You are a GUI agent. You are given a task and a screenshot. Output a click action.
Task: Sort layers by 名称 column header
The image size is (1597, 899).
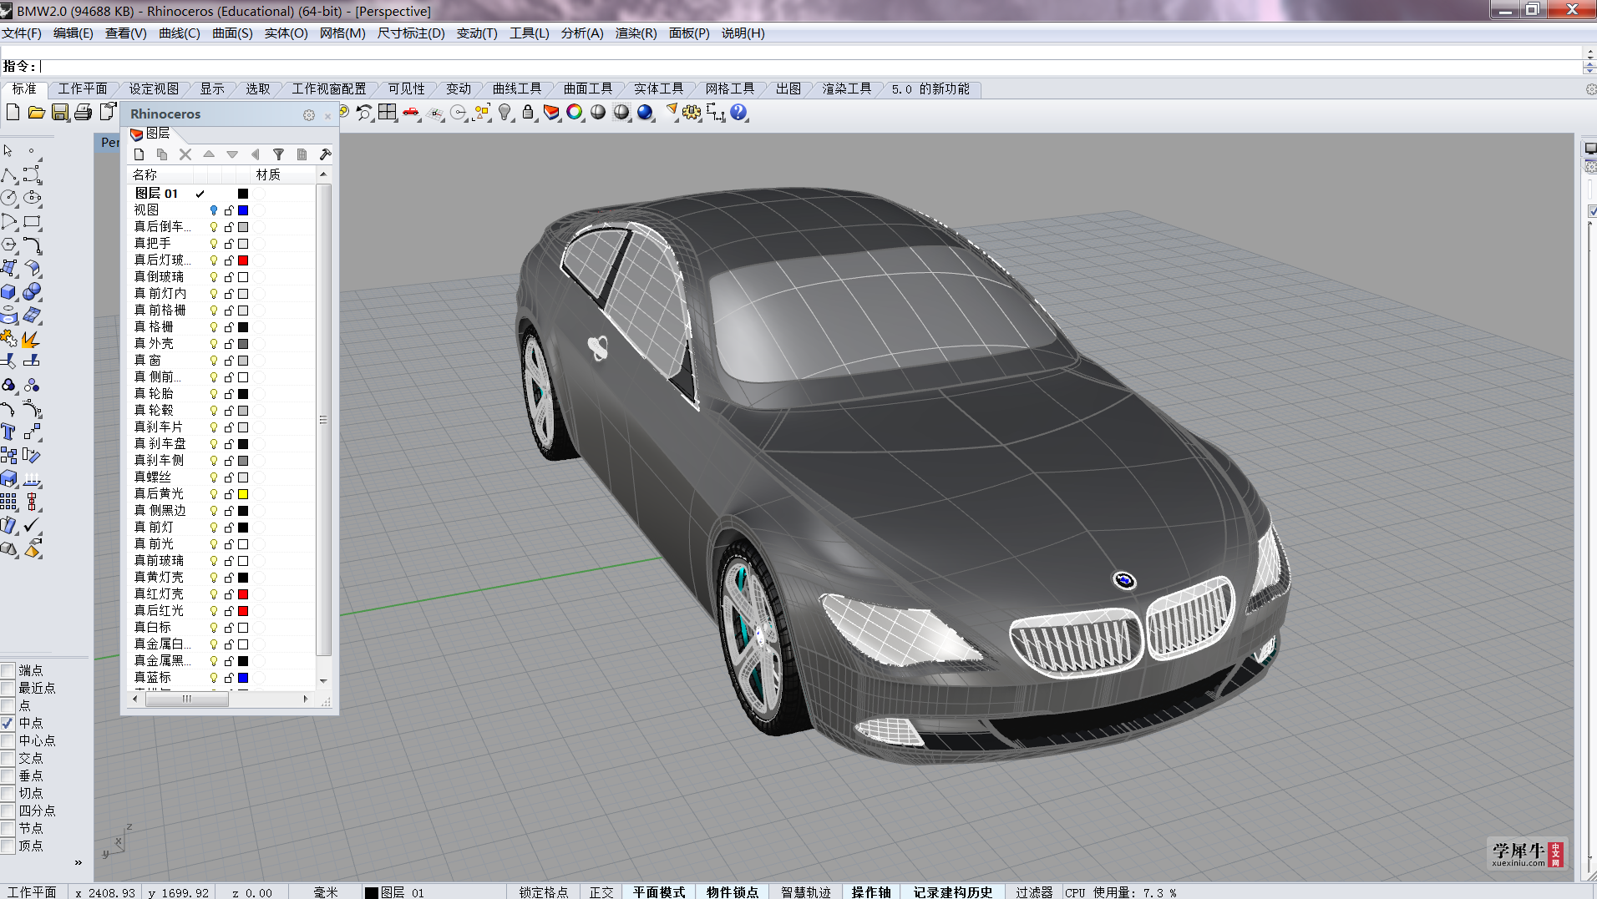[160, 174]
